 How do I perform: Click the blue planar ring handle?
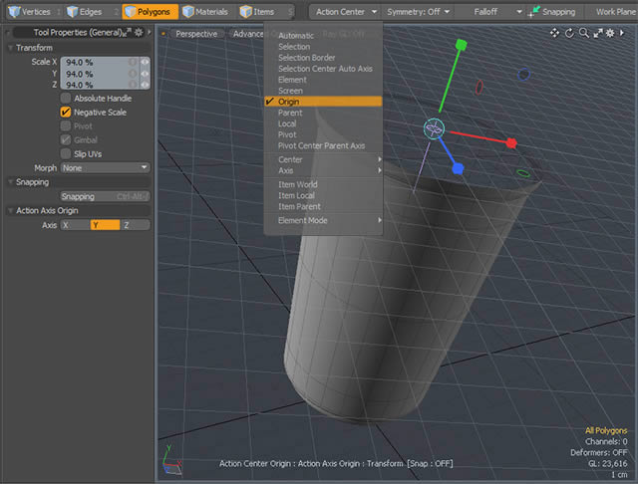point(523,75)
